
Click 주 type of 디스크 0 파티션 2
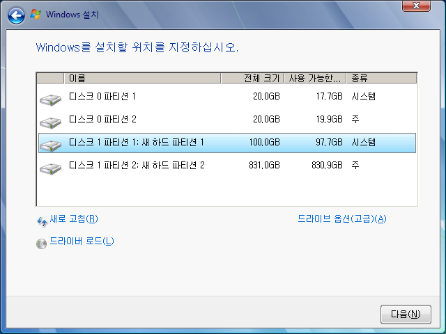point(355,119)
